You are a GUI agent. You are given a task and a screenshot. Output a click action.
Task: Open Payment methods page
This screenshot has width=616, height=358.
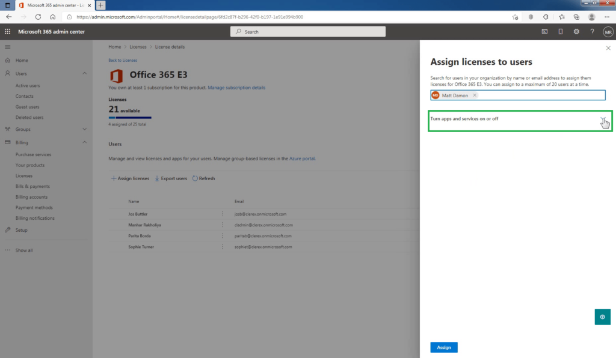coord(34,207)
